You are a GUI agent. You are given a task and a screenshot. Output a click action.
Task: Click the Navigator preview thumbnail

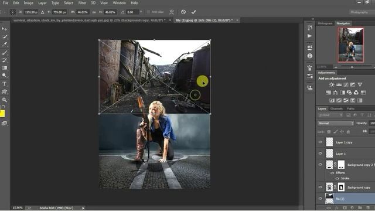(x=350, y=45)
